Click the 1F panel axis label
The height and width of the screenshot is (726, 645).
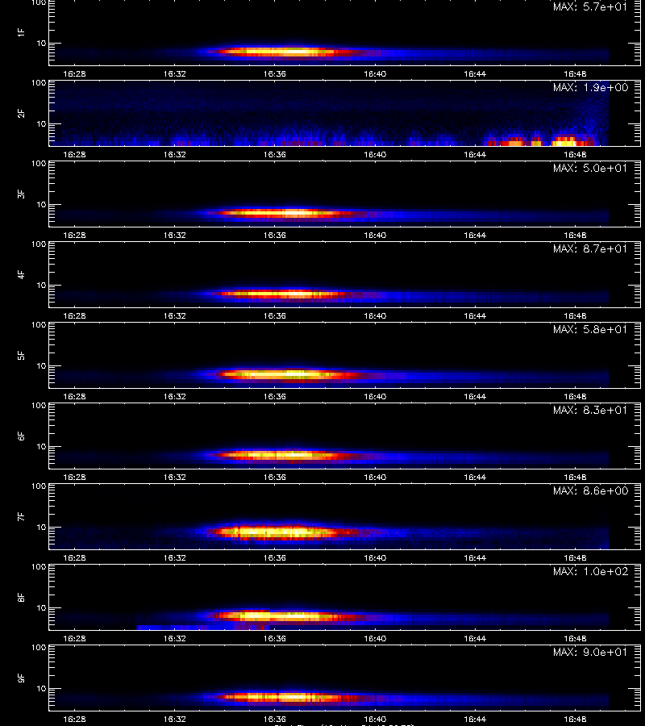21,32
